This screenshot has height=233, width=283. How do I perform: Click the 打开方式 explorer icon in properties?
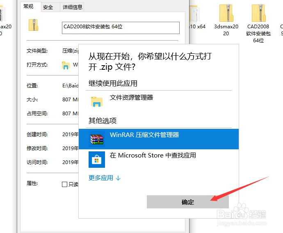(x=66, y=65)
